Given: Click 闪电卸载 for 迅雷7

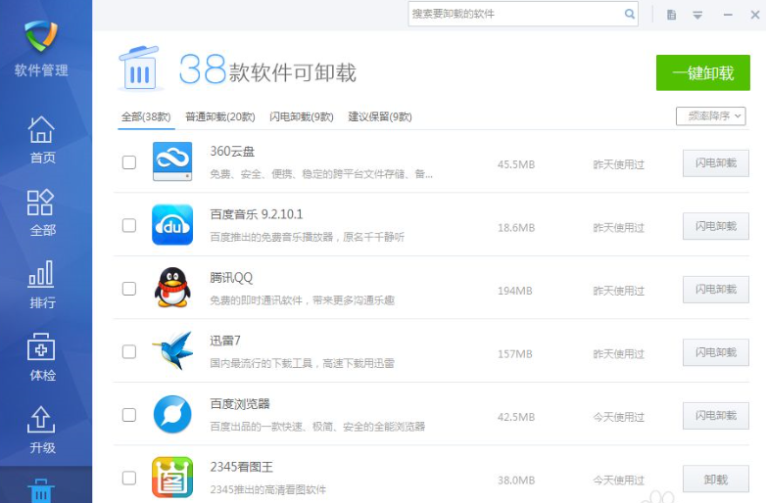Looking at the screenshot, I should [716, 352].
